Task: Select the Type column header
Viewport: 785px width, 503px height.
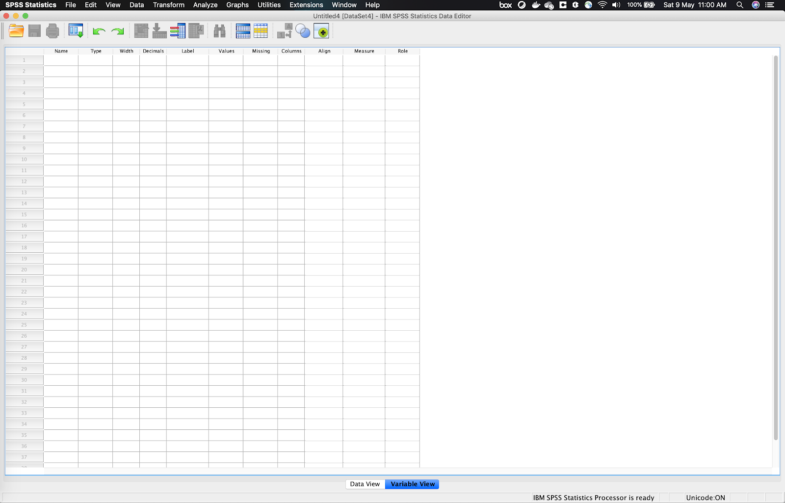Action: pyautogui.click(x=96, y=51)
